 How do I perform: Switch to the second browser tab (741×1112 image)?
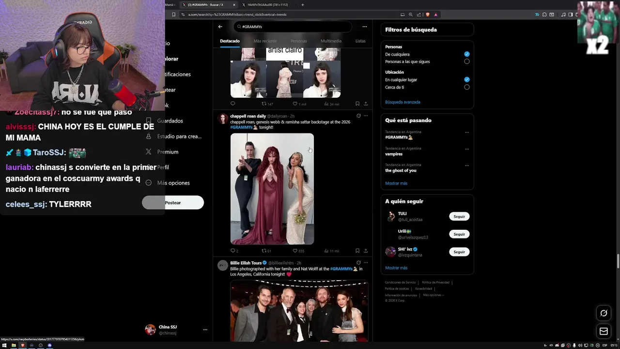click(268, 5)
